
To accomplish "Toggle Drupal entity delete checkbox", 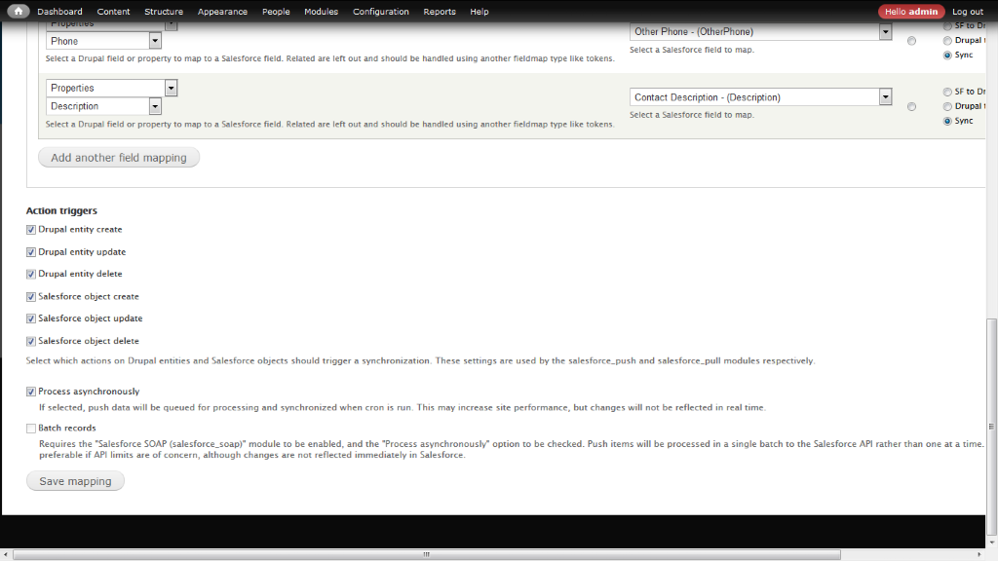I will click(30, 274).
